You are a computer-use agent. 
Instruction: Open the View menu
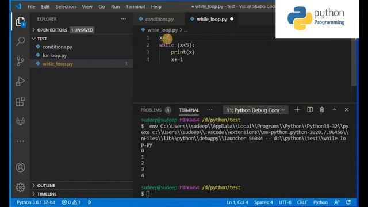coord(87,6)
